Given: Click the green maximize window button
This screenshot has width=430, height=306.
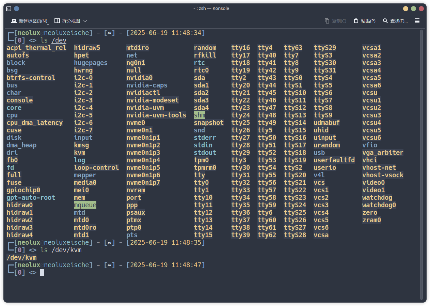Looking at the screenshot, I should click(413, 9).
